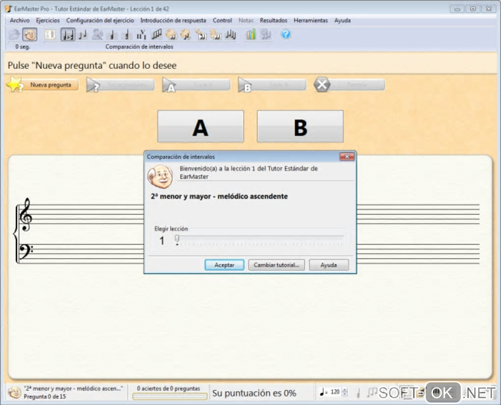Select the second clapping hands rhythm icon
Image resolution: width=501 pixels, height=405 pixels.
click(x=186, y=34)
